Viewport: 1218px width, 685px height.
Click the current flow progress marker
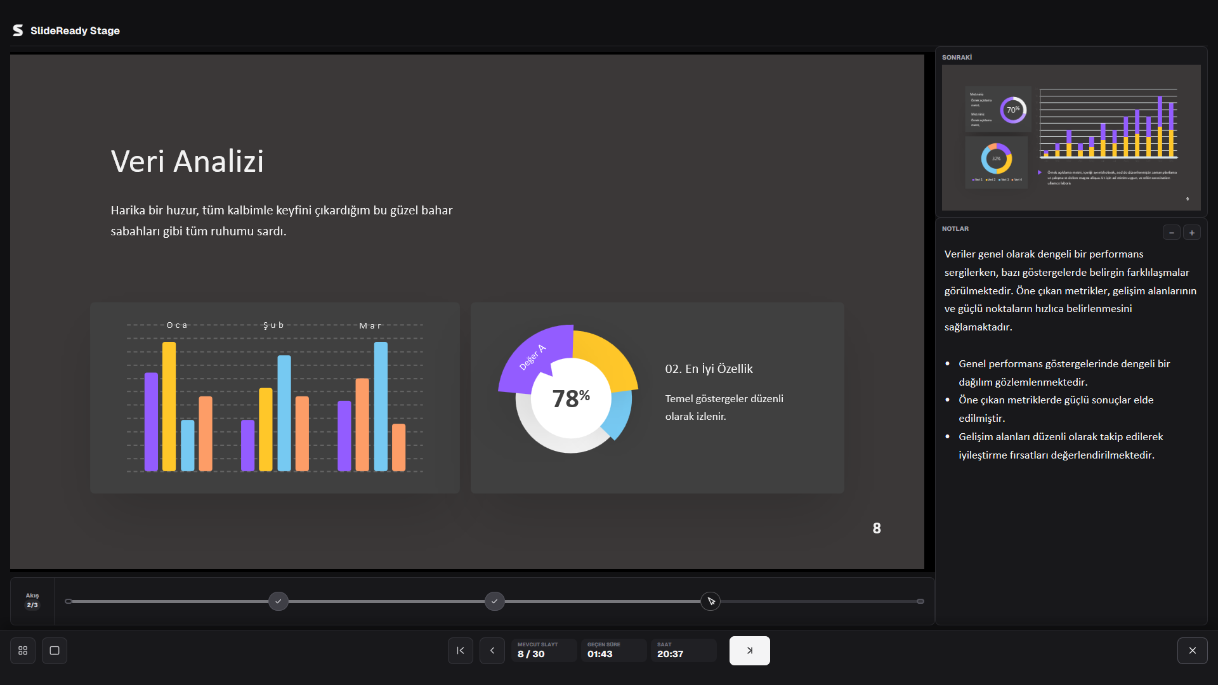pyautogui.click(x=710, y=601)
